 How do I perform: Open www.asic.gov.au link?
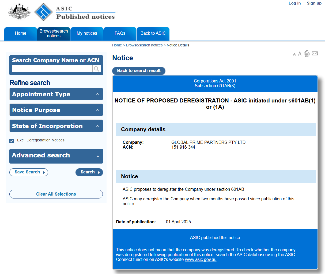click(x=201, y=260)
